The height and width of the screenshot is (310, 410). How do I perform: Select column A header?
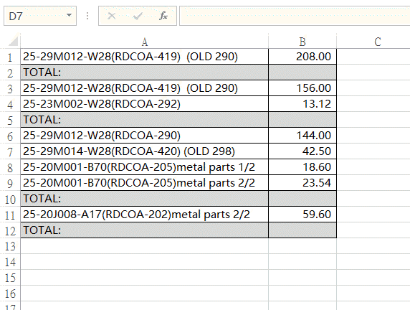144,42
